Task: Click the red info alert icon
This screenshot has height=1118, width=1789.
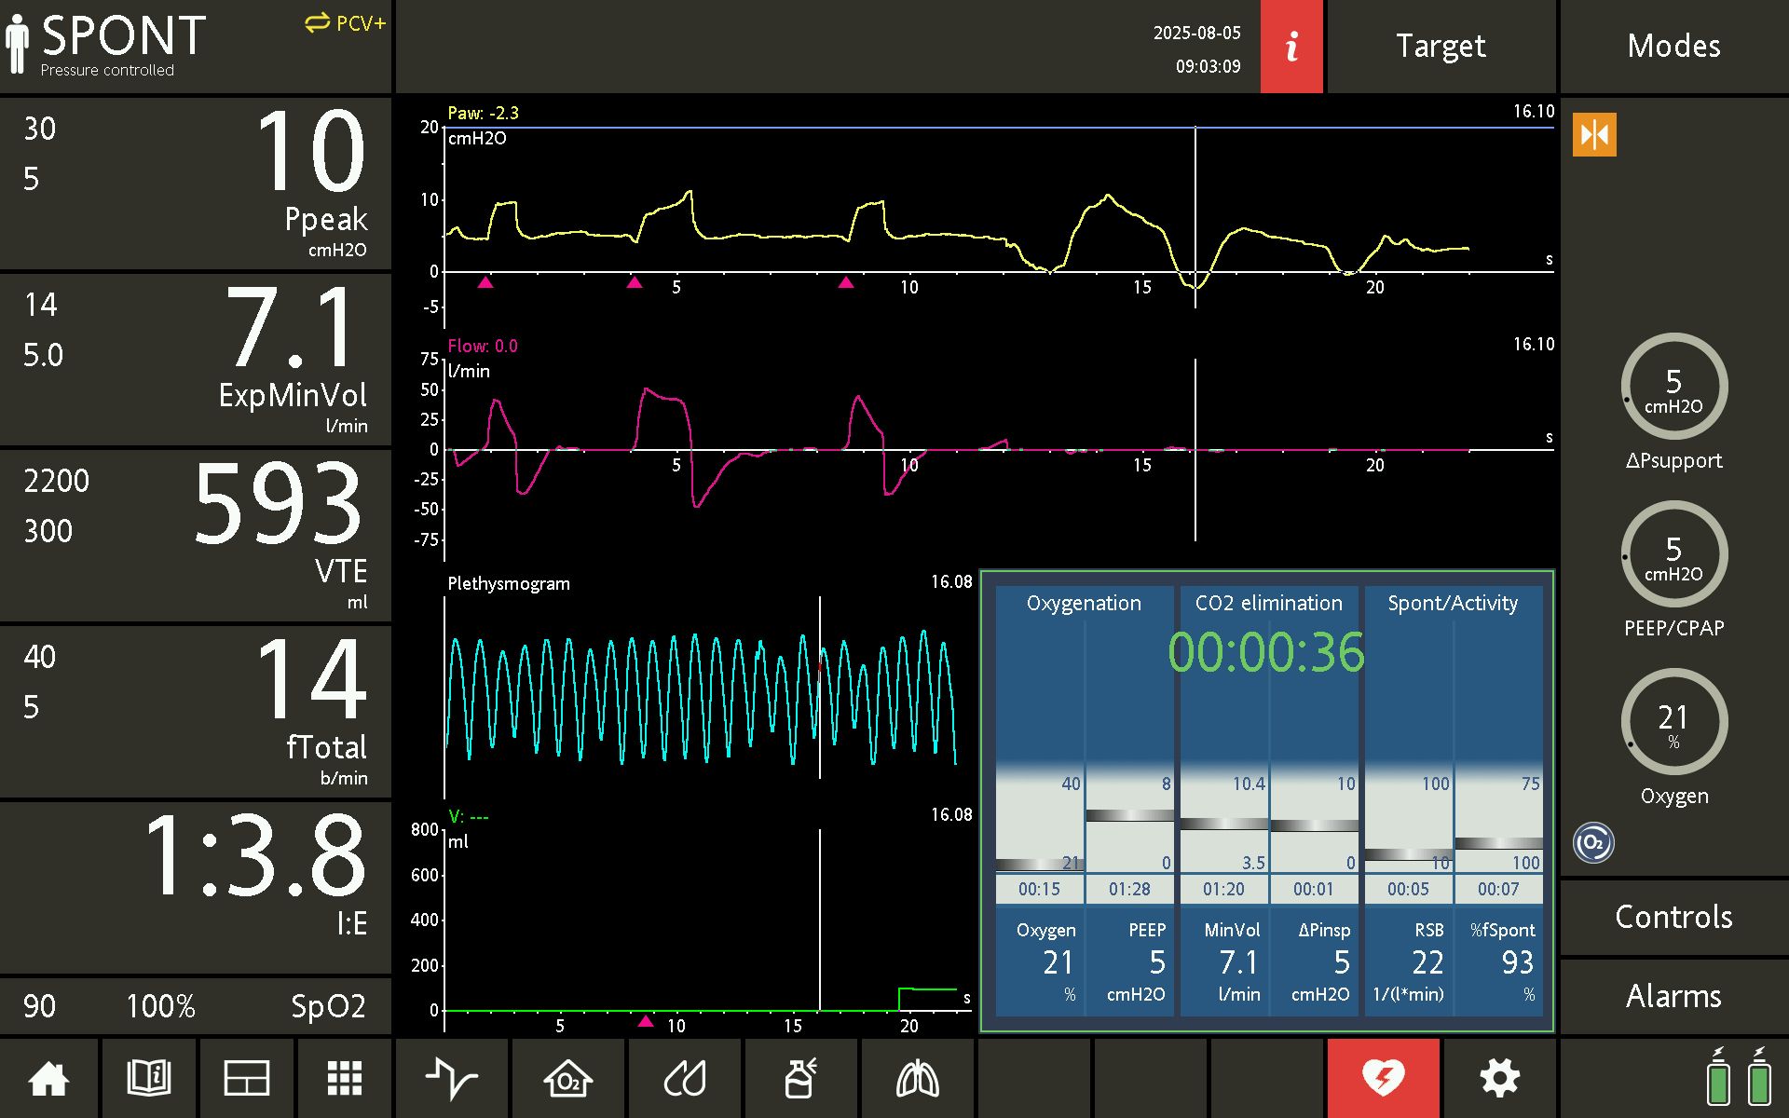Action: tap(1291, 47)
